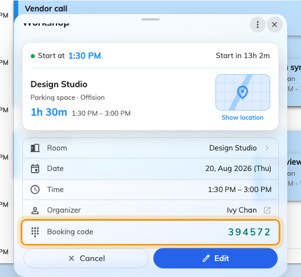
Task: Click the sheet drag handle bar
Action: (150, 19)
